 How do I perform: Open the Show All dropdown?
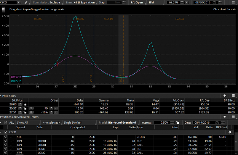click(x=28, y=123)
